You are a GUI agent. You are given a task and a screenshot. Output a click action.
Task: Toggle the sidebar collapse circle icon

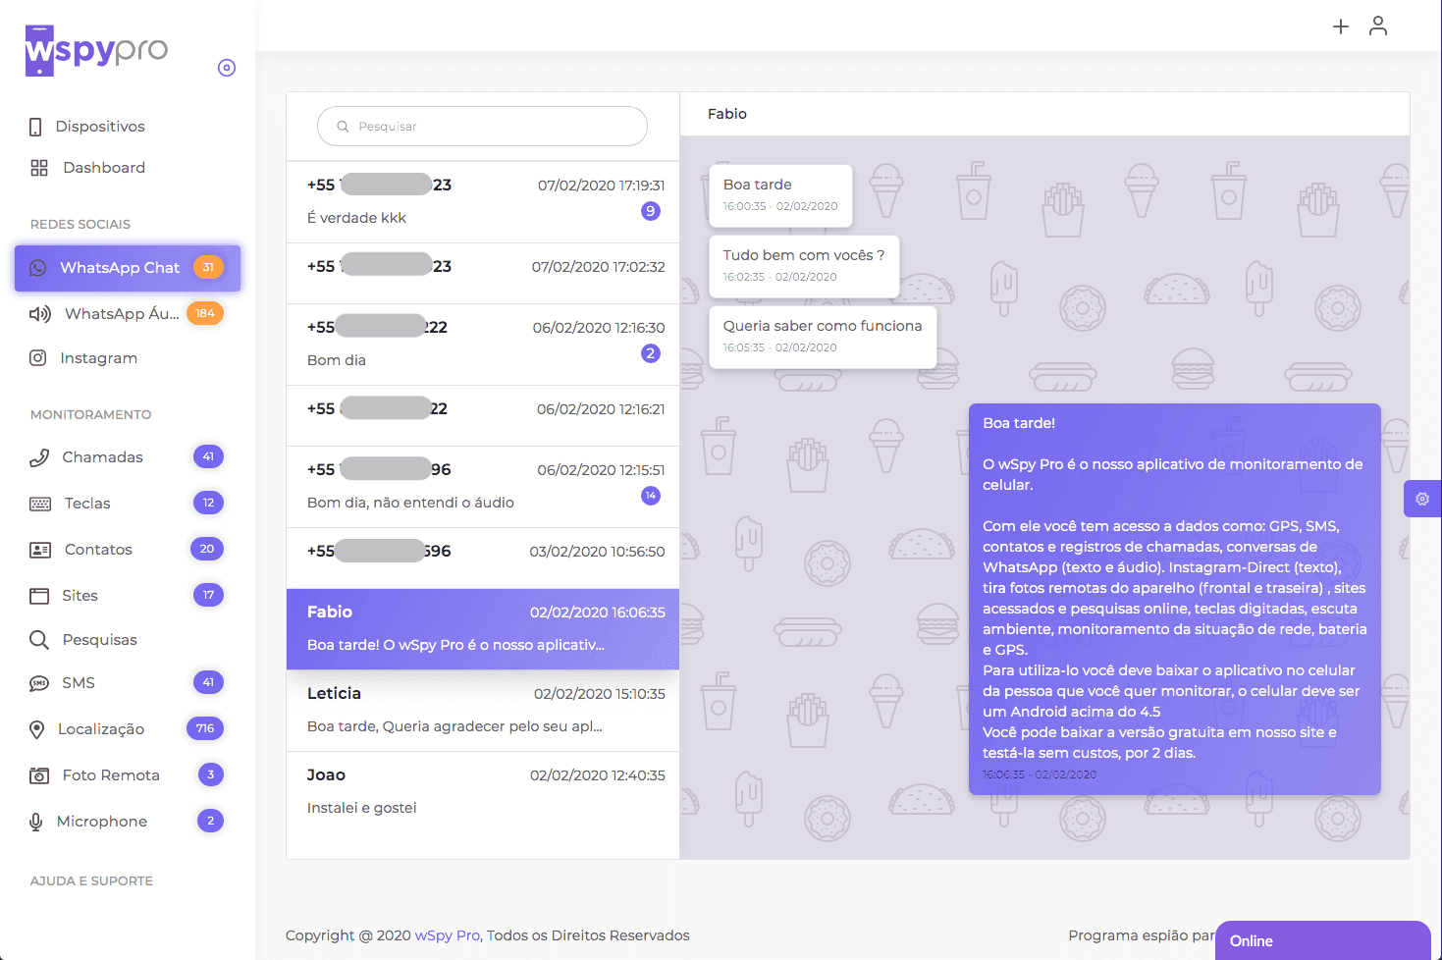tap(227, 68)
